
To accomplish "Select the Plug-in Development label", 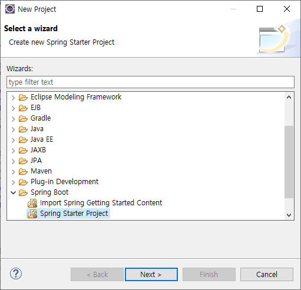I will point(65,182).
